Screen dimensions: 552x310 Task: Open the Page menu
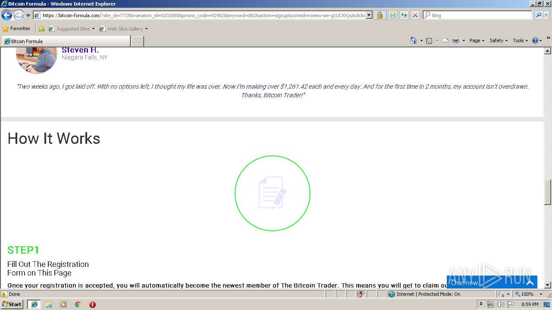(477, 40)
